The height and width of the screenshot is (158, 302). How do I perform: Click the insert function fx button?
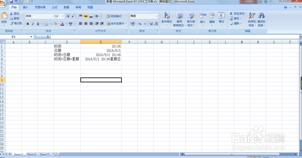coord(48,37)
